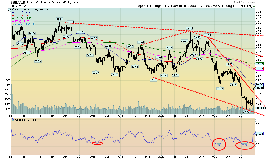
Task: Click the magenta EMA(165) legend line marker
Action: coord(12,22)
